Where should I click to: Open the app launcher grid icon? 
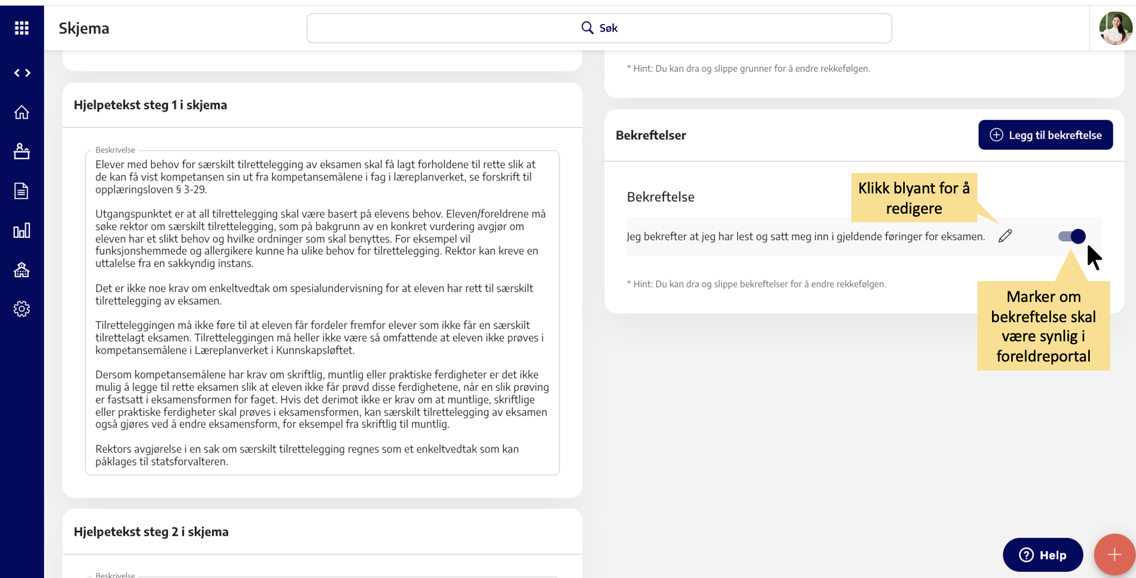coord(21,28)
